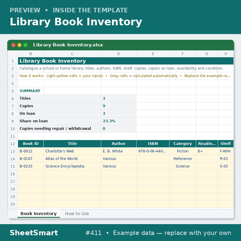Select row 4 header
Screen dimensions: 241x241
13,84
